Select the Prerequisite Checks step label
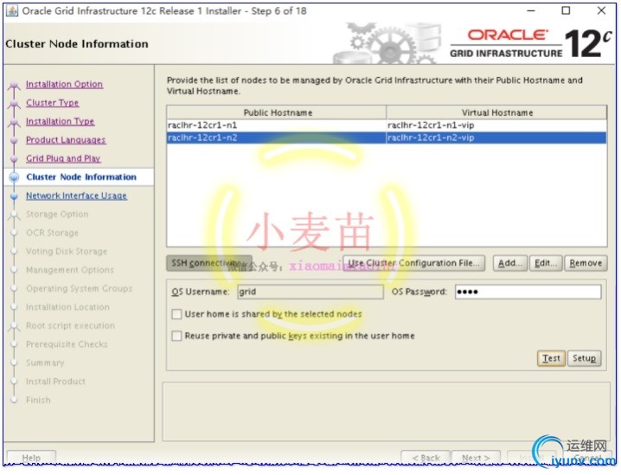This screenshot has width=621, height=475. click(x=67, y=344)
